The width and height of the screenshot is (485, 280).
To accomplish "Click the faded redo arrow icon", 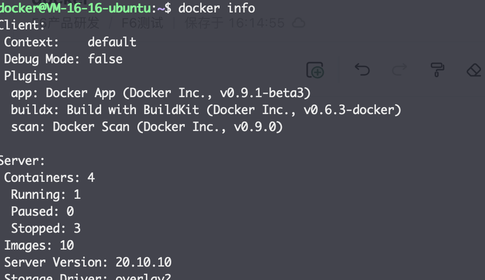I will (399, 69).
